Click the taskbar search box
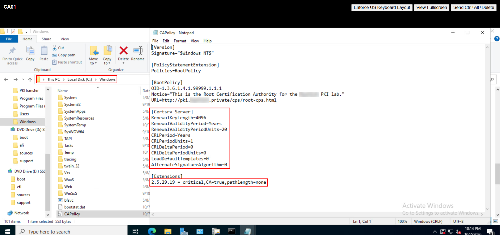 click(71, 231)
